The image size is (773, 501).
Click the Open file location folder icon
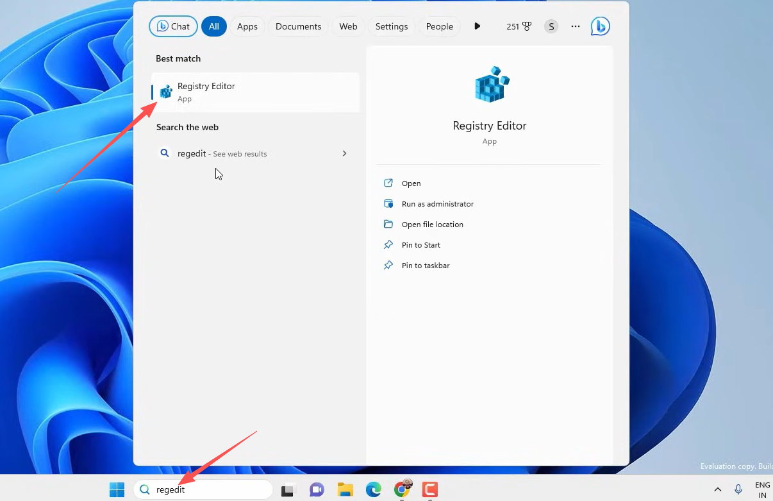point(388,224)
